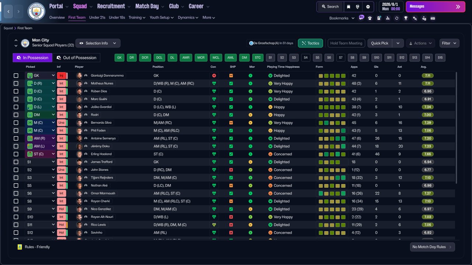
Task: Select the Out of Possession tab
Action: [x=76, y=57]
